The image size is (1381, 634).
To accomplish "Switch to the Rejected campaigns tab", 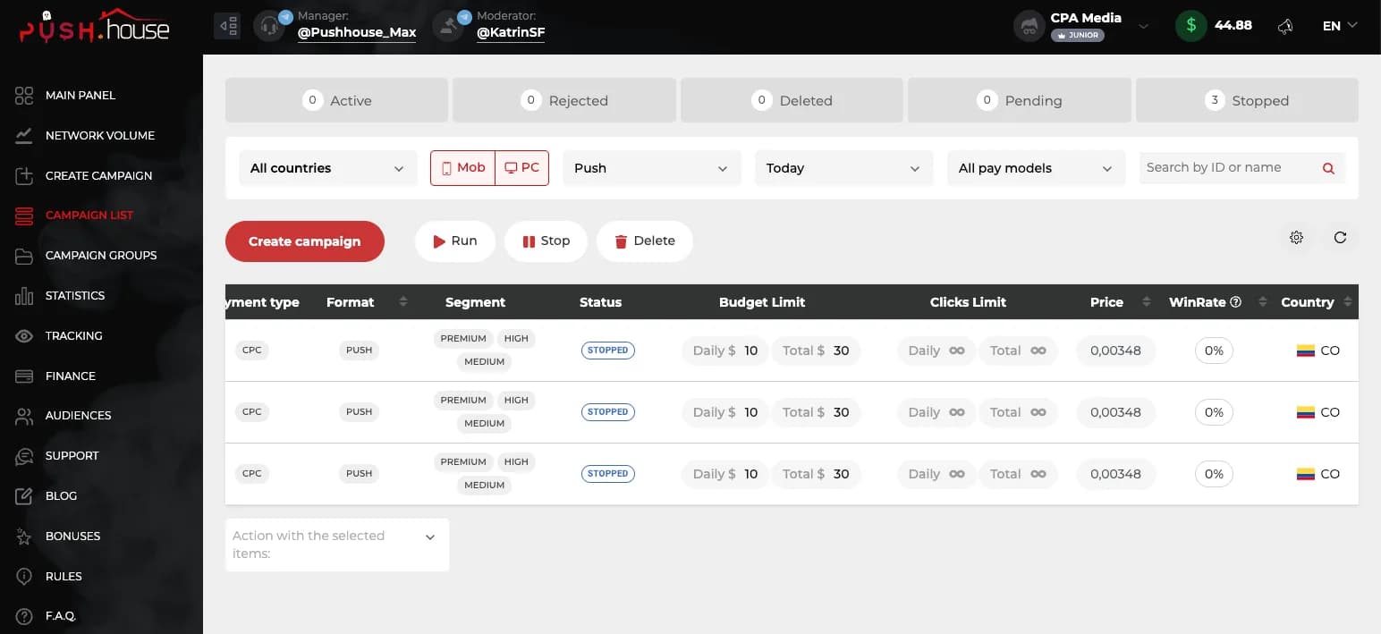I will click(564, 100).
